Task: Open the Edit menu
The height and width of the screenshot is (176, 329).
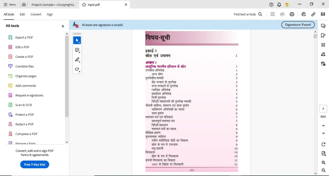Action: [22, 14]
